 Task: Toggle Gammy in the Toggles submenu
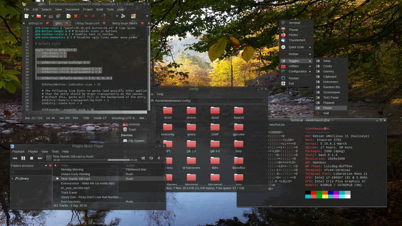(331, 72)
